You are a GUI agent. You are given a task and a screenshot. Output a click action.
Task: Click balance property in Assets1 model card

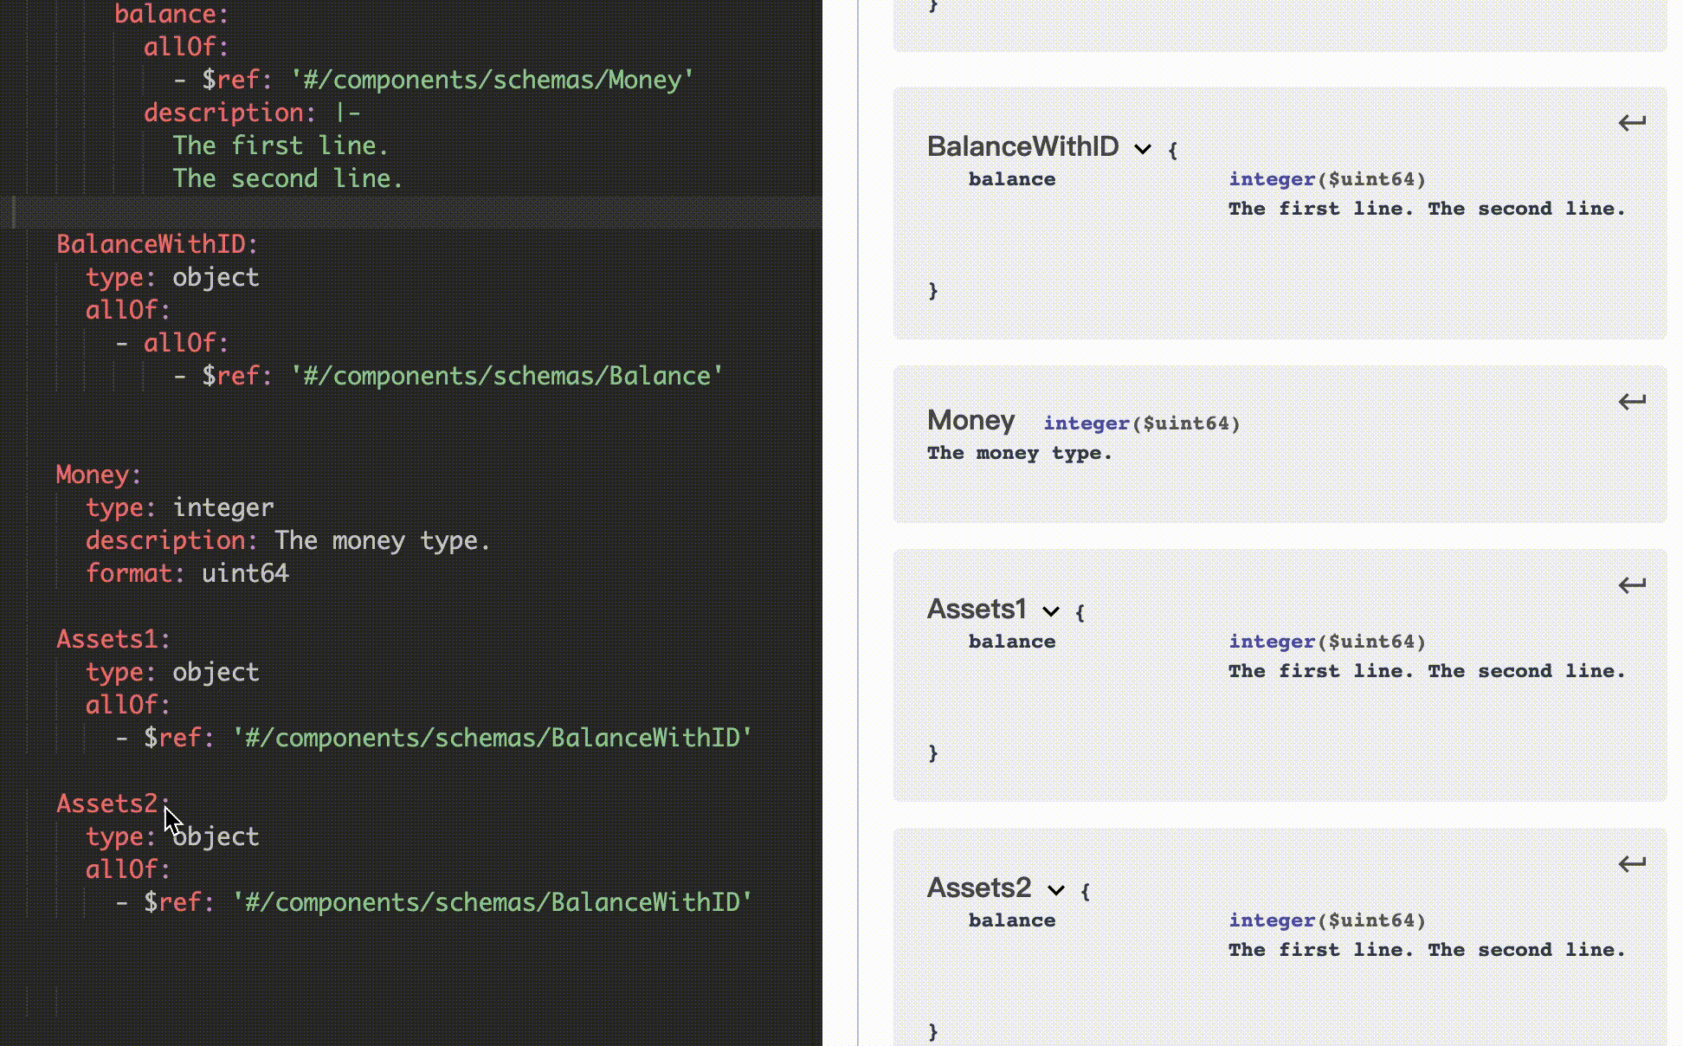tap(1012, 642)
